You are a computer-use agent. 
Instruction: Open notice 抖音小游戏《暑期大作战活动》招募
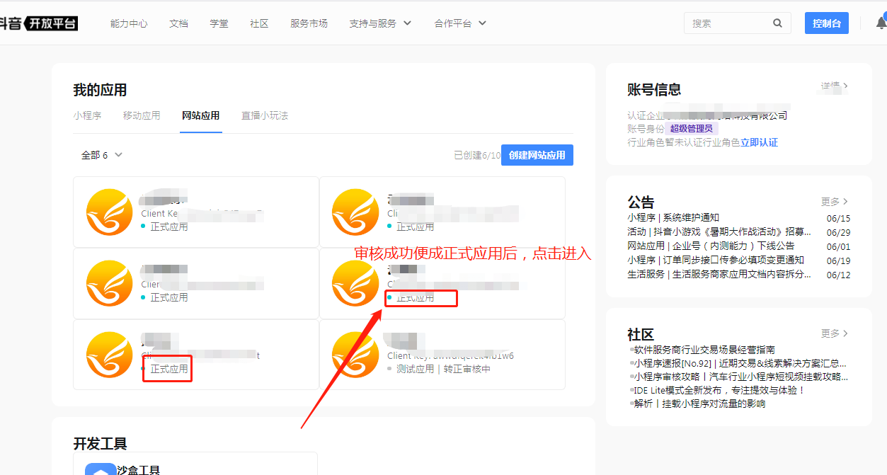point(719,232)
